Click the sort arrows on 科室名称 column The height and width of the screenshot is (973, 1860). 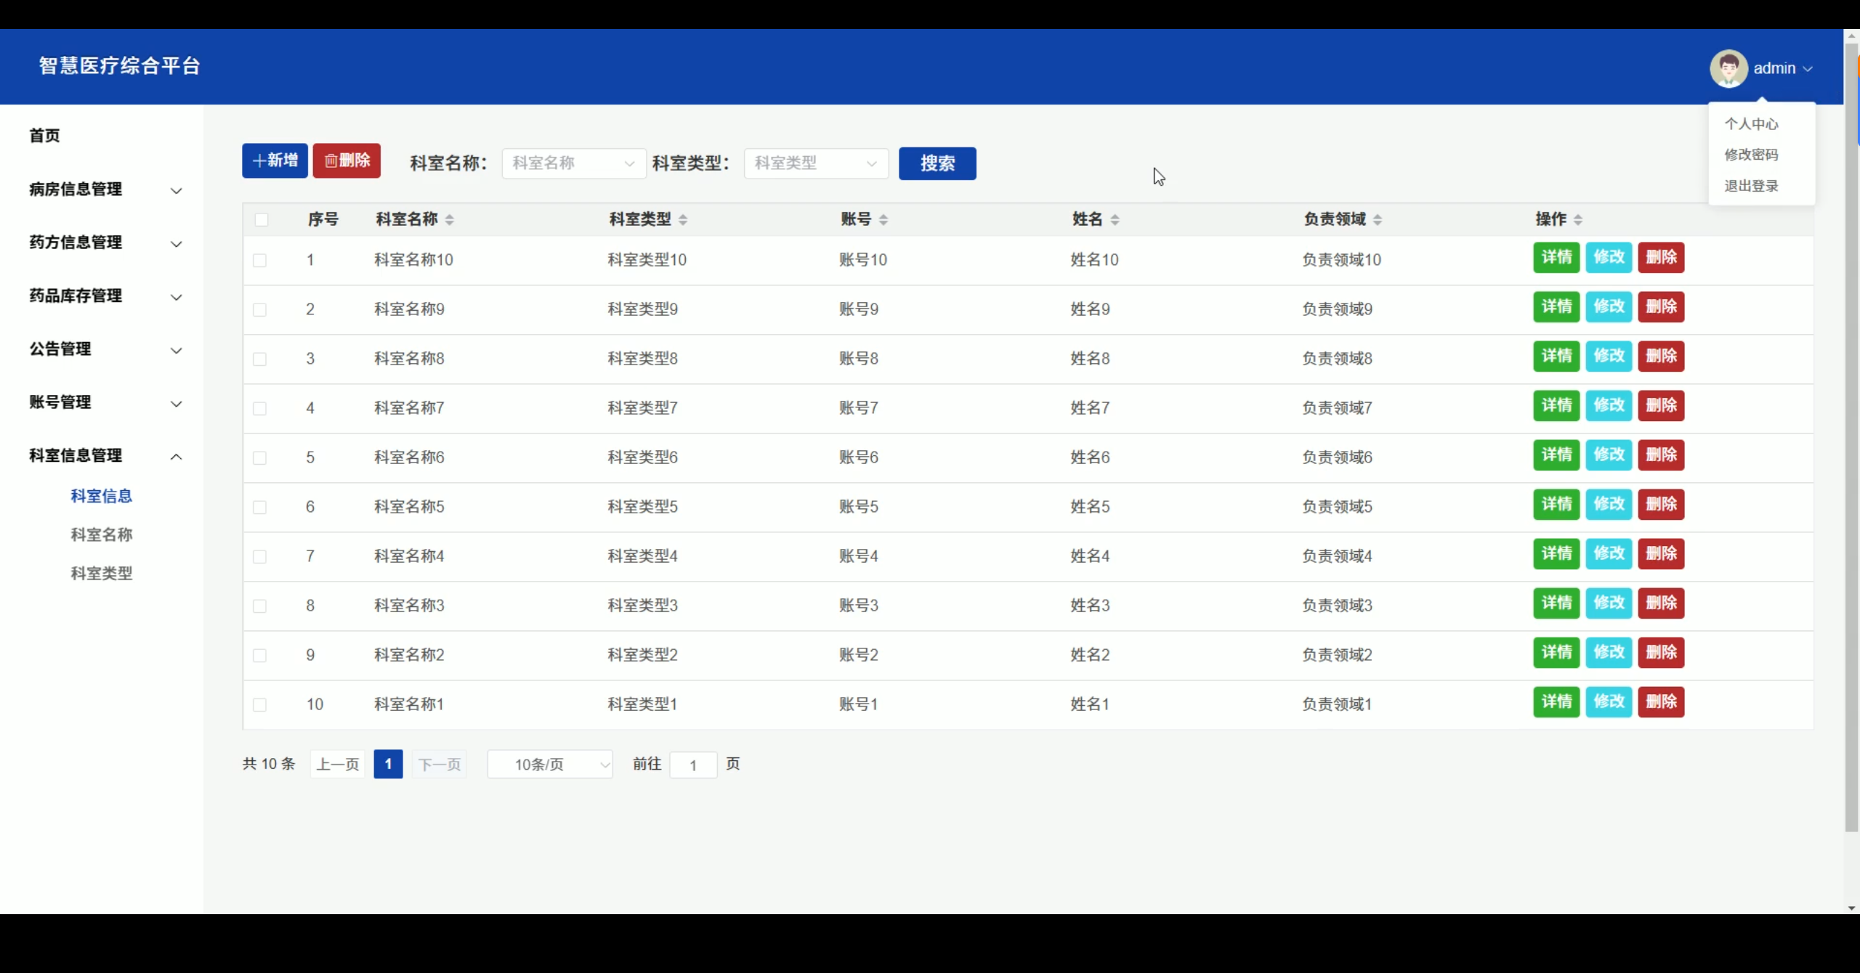(450, 219)
